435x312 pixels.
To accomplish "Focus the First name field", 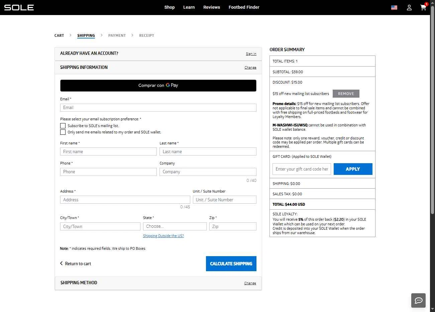I will click(108, 151).
